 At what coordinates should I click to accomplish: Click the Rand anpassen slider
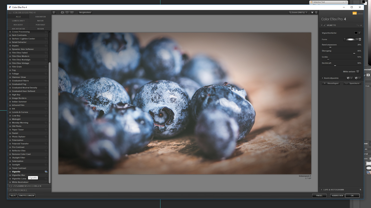click(x=341, y=47)
